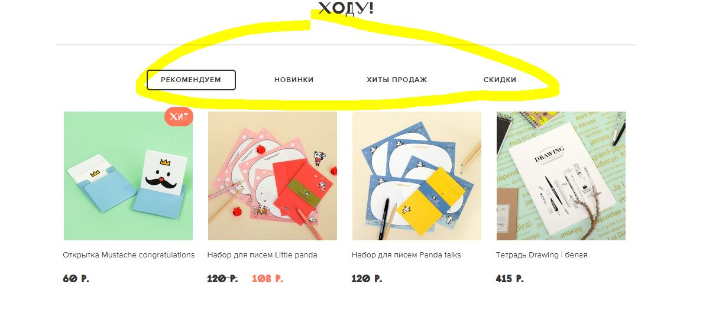Select the РЕКОМЕНДУЕМ tab
Viewport: 719px width, 320px height.
(191, 80)
